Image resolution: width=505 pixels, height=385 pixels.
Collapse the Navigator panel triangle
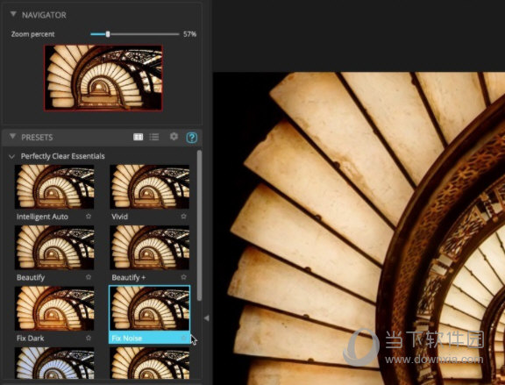coord(13,14)
